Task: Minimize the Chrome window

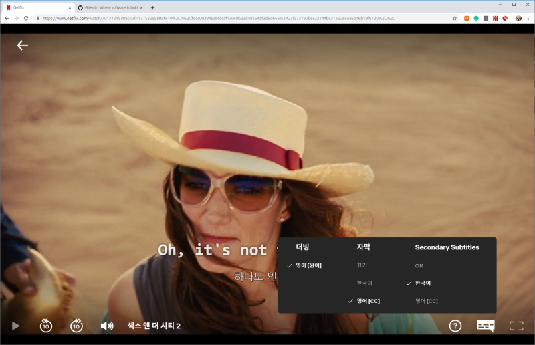Action: pos(500,5)
